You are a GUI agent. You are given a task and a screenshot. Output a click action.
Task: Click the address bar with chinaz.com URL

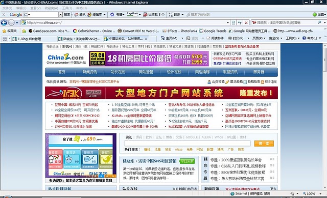(x=123, y=22)
